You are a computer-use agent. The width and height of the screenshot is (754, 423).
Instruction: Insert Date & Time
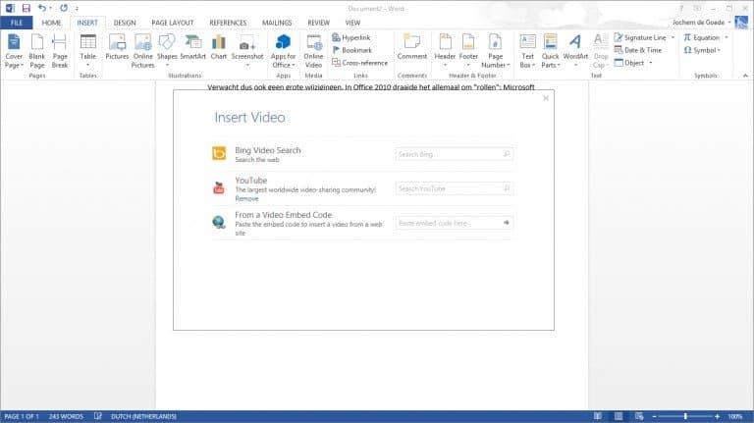point(638,50)
